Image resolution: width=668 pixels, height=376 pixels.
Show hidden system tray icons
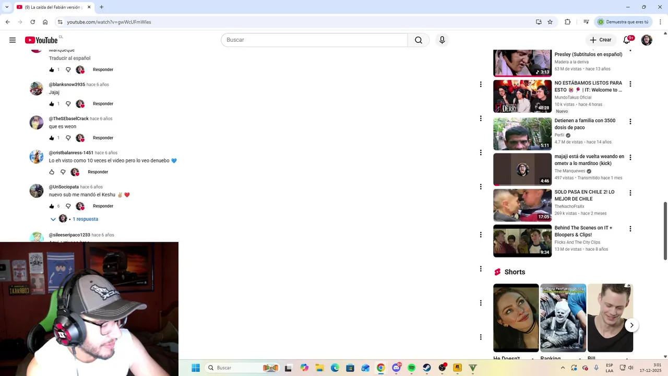(x=563, y=368)
